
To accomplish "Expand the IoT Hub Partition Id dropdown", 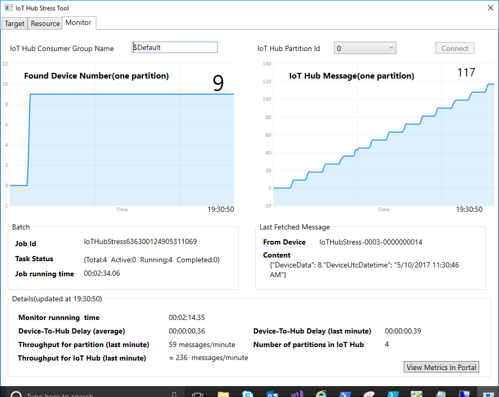I will point(365,48).
